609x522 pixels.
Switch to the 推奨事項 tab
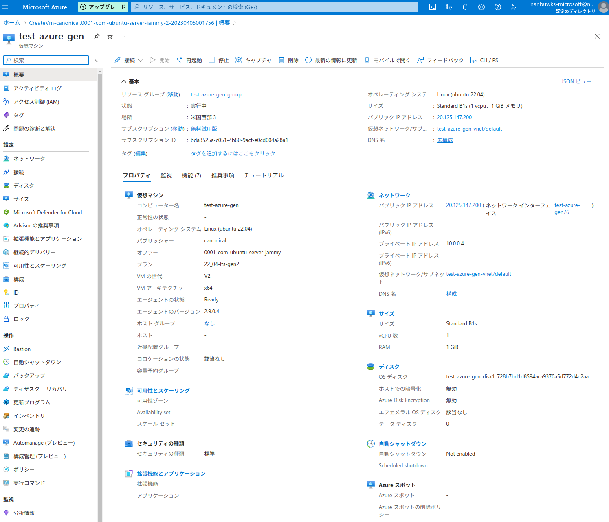(x=223, y=175)
